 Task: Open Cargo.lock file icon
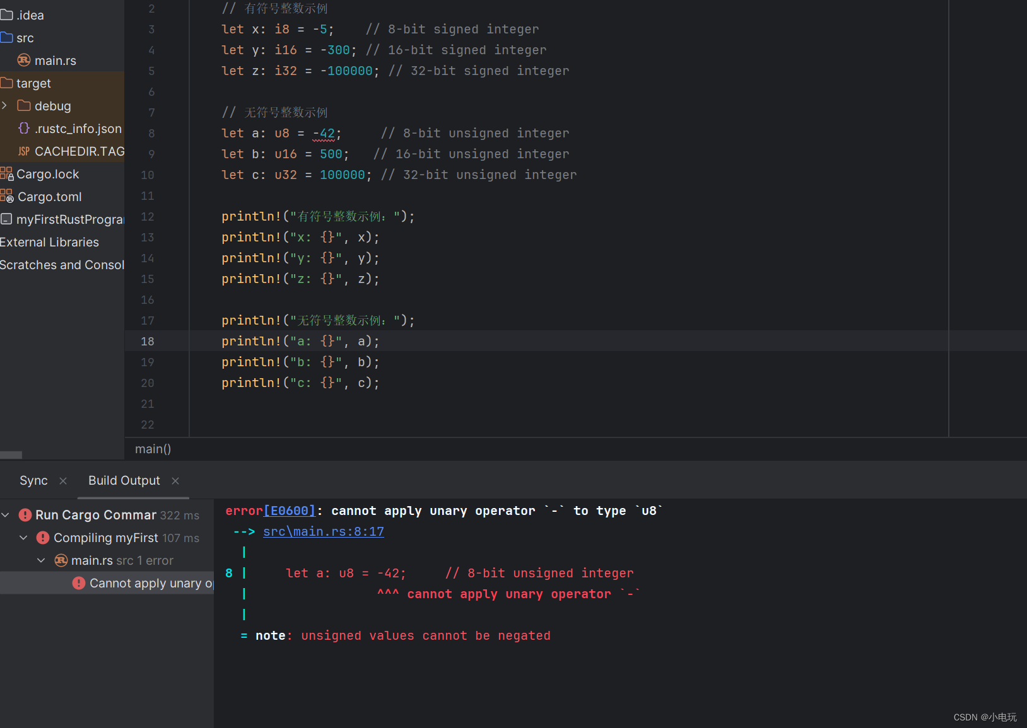pos(6,174)
